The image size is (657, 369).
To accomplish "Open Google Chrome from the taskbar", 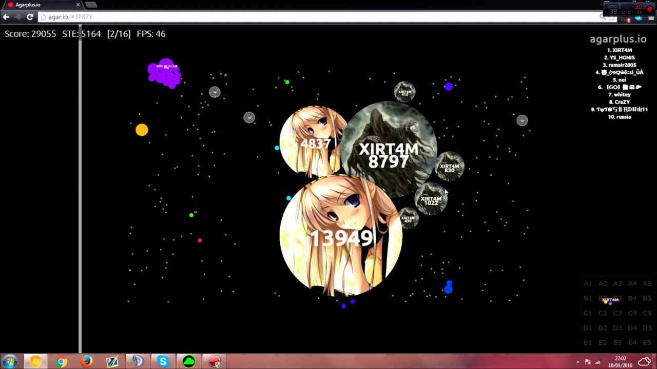I will [x=61, y=362].
